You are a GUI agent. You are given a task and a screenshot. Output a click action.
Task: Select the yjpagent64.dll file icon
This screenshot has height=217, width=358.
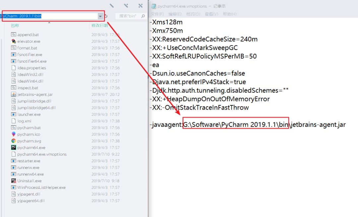[x=14, y=201]
